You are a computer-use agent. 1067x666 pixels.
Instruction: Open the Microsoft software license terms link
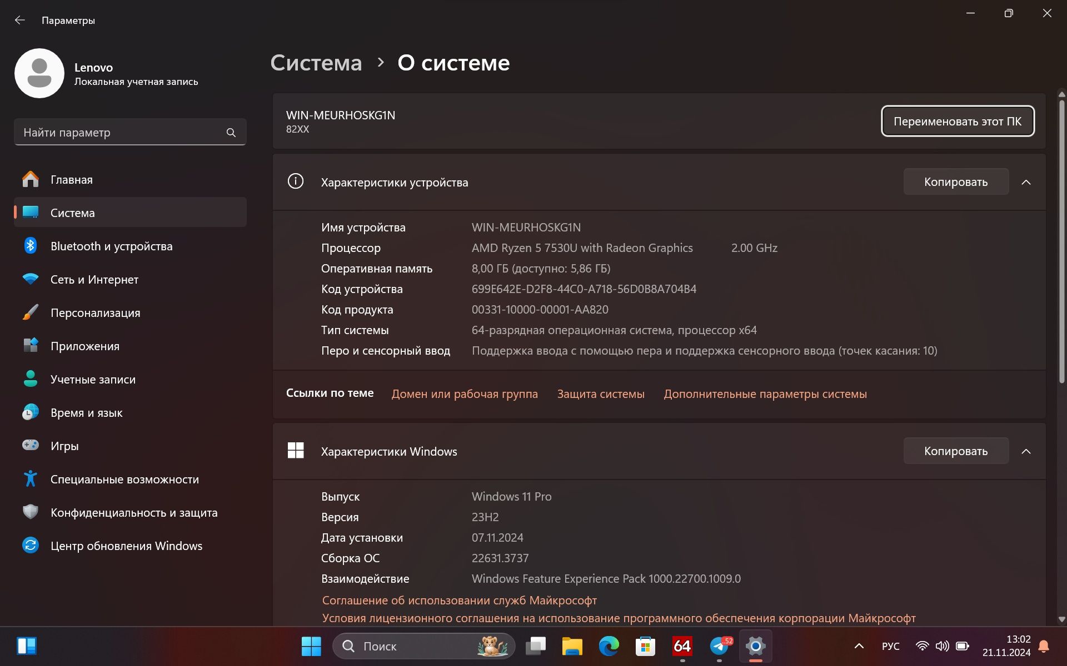[619, 618]
